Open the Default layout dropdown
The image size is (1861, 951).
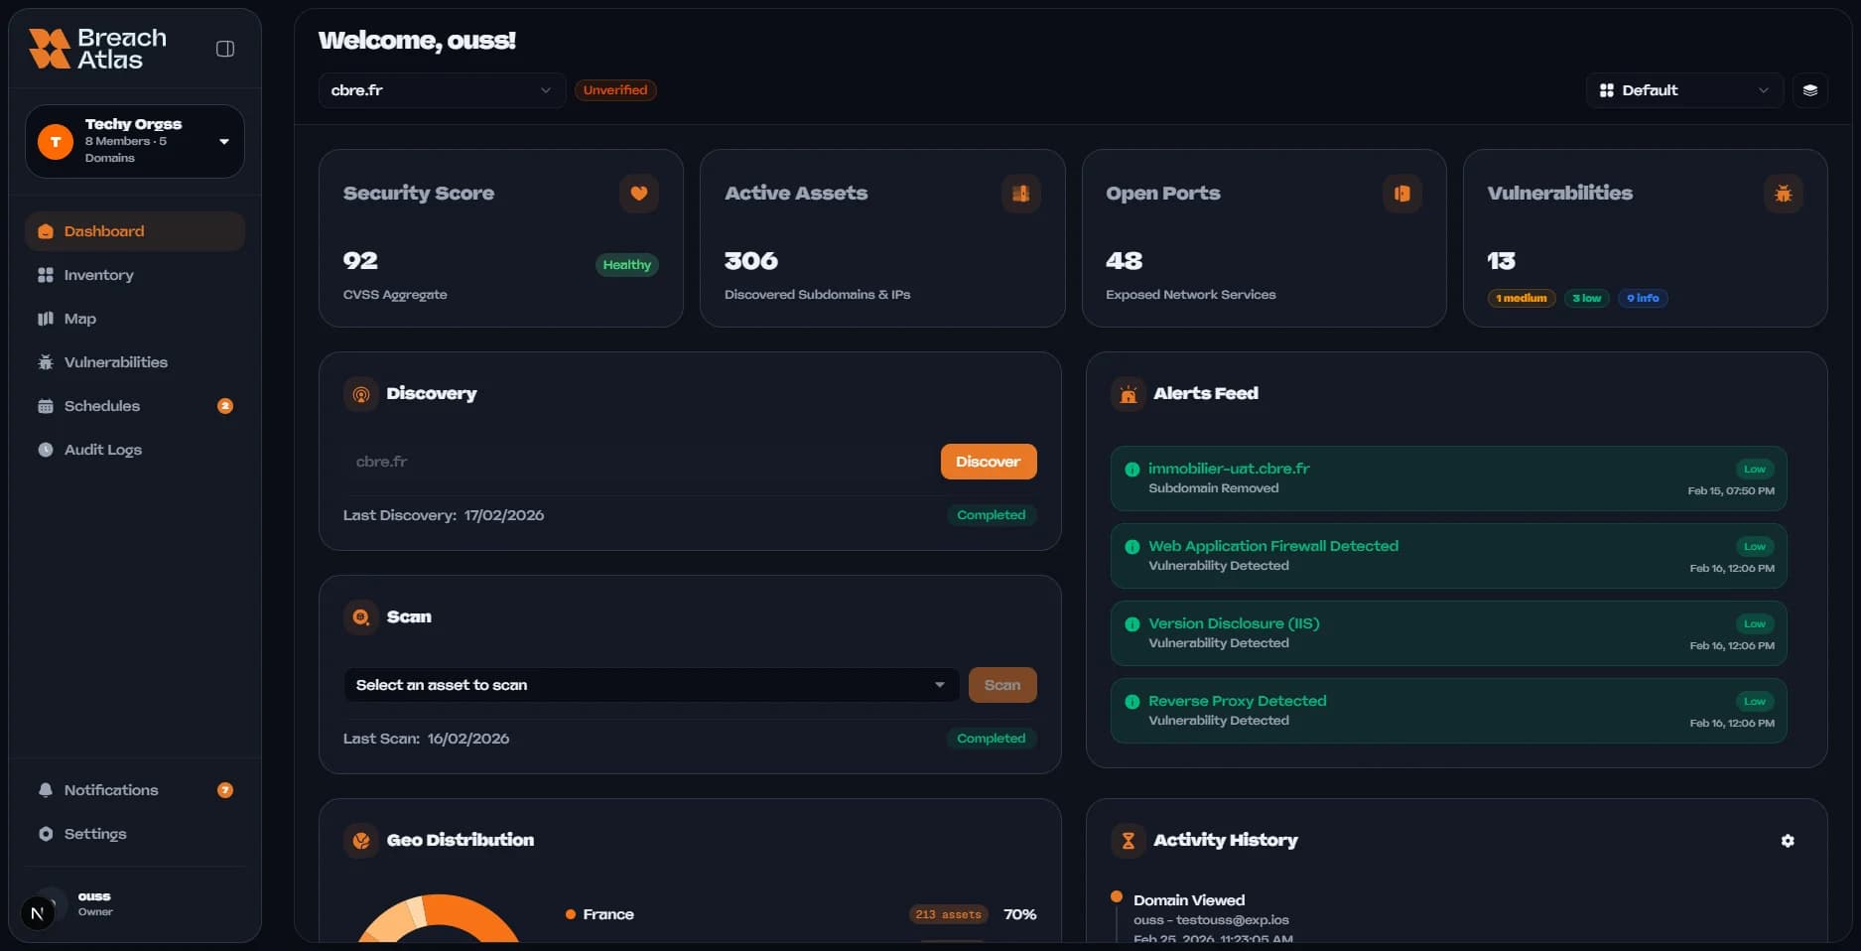tap(1683, 90)
